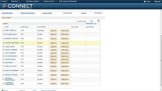Go to Next roster rows
Image resolution: width=162 pixels, height=91 pixels.
pyautogui.click(x=92, y=21)
